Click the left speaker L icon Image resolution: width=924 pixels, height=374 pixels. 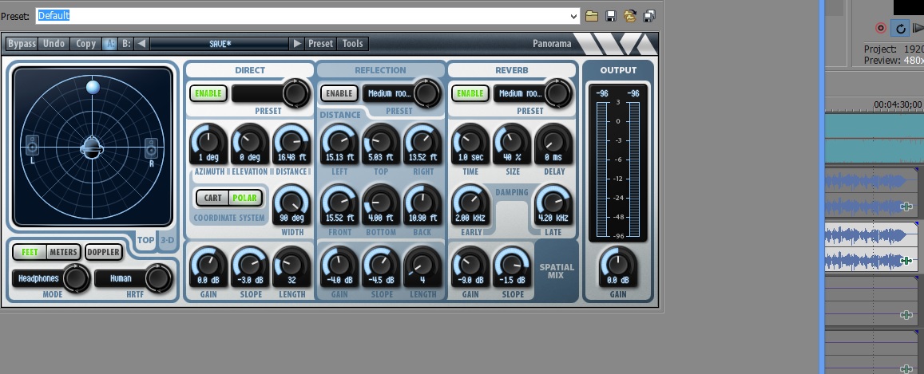32,144
